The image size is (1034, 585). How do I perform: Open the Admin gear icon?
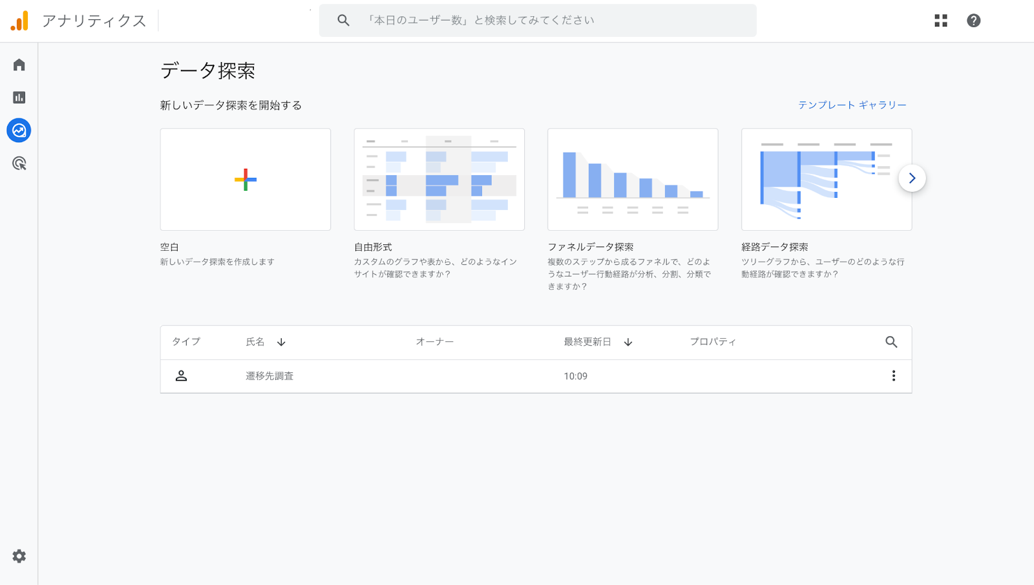(19, 556)
